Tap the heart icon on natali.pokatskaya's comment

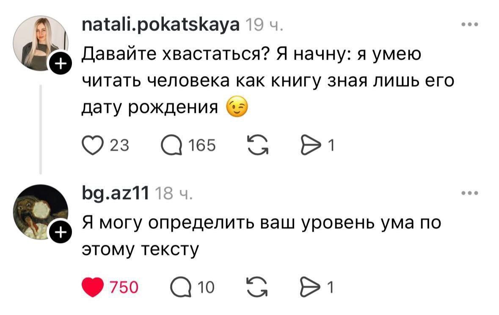tap(93, 145)
